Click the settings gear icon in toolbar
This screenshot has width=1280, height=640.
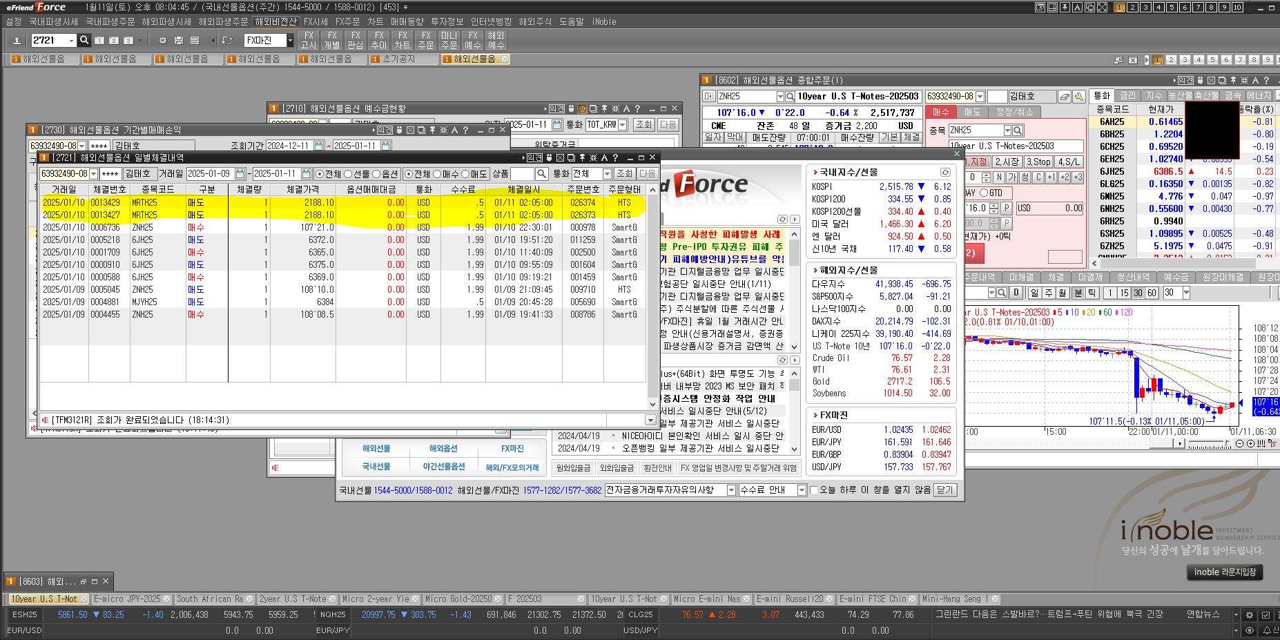coord(163,41)
